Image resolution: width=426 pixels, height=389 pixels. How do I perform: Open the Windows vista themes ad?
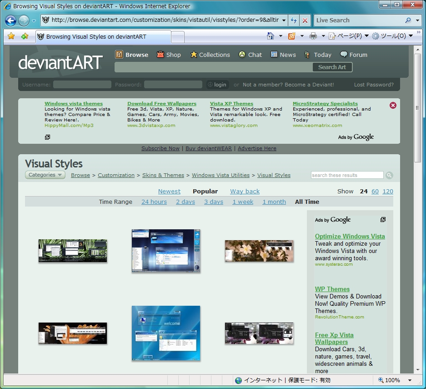(74, 104)
